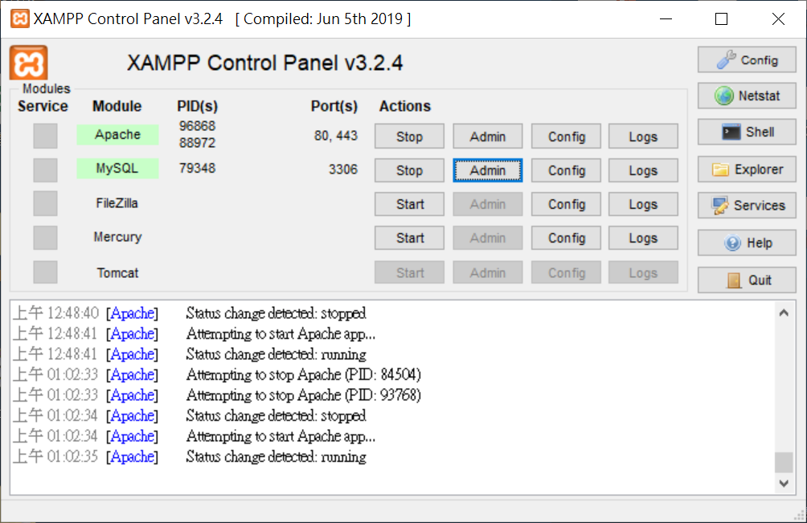807x523 pixels.
Task: Start the FileZilla module
Action: (x=409, y=204)
